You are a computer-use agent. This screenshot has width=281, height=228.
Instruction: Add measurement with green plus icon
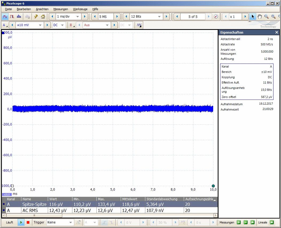tap(239, 222)
